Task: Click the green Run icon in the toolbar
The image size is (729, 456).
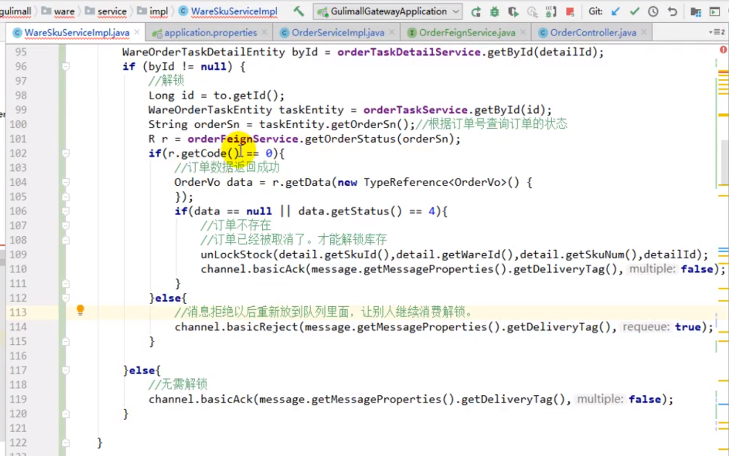Action: (x=476, y=11)
